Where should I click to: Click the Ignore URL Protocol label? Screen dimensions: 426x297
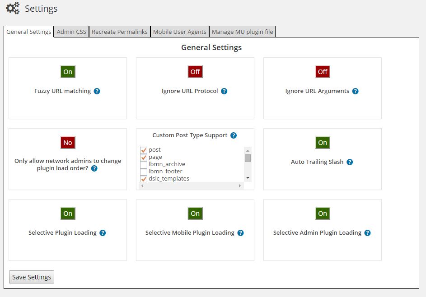tap(190, 91)
